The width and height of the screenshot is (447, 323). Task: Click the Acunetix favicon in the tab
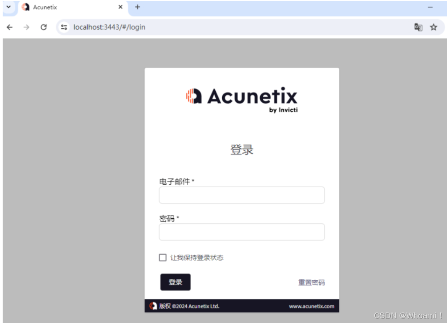tap(26, 7)
